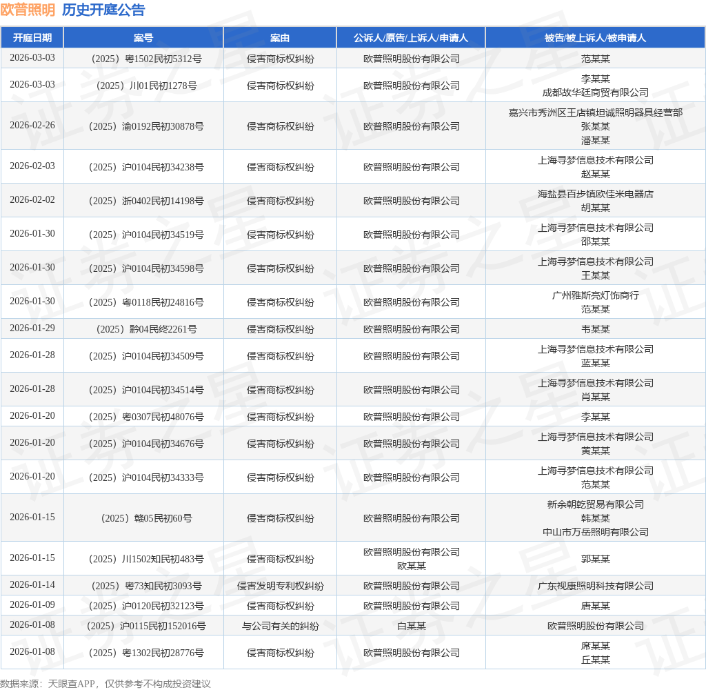Click case number (2025)粤1302民初28776号
Image resolution: width=706 pixels, height=690 pixels.
pyautogui.click(x=146, y=653)
